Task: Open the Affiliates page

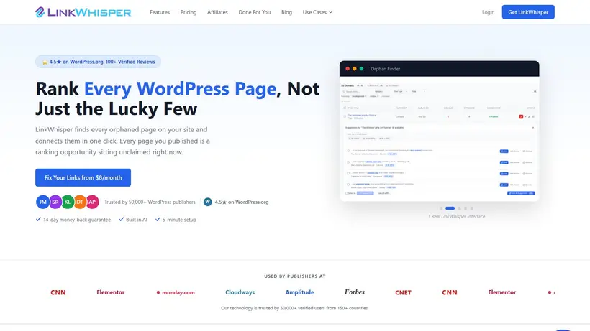Action: [x=217, y=12]
